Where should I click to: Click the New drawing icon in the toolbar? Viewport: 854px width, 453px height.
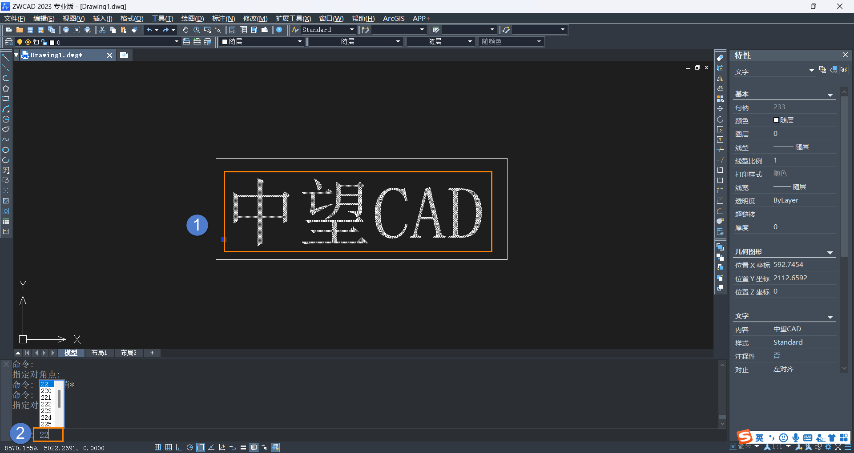pos(8,30)
